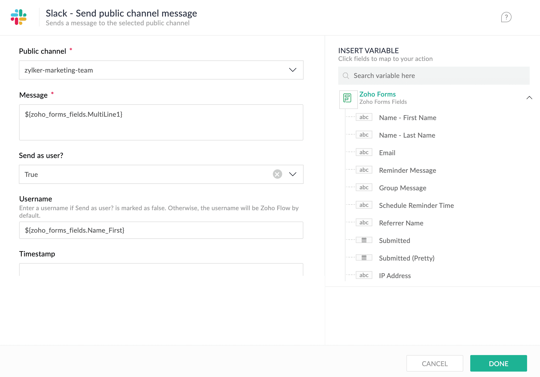Click abc icon beside Referrer Name
Screen dimensions: 540x377
tap(364, 223)
